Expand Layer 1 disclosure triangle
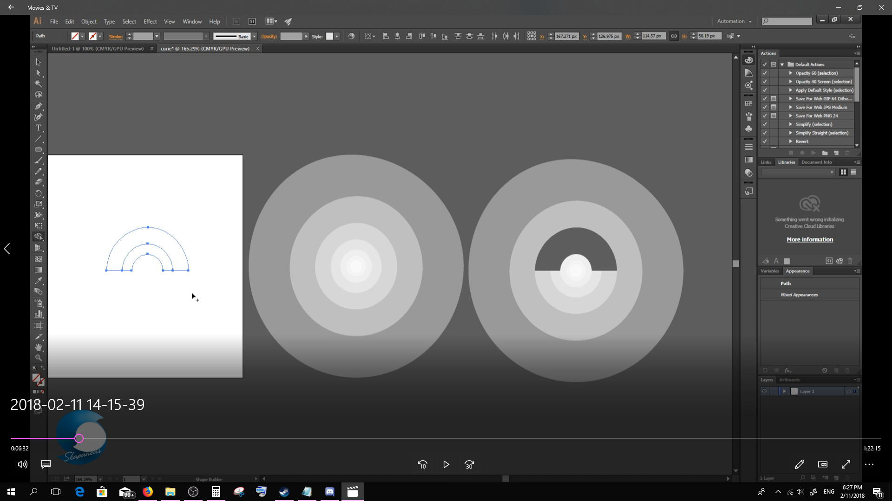This screenshot has height=501, width=892. tap(785, 392)
